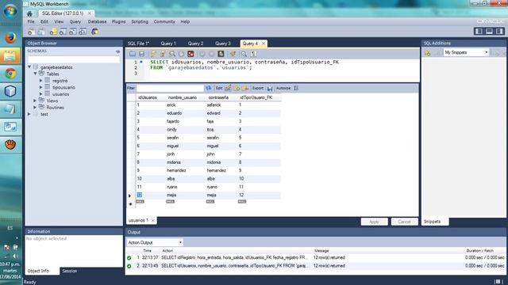The width and height of the screenshot is (508, 285).
Task: Open an SQL script file from main toolbar
Action: (x=40, y=32)
